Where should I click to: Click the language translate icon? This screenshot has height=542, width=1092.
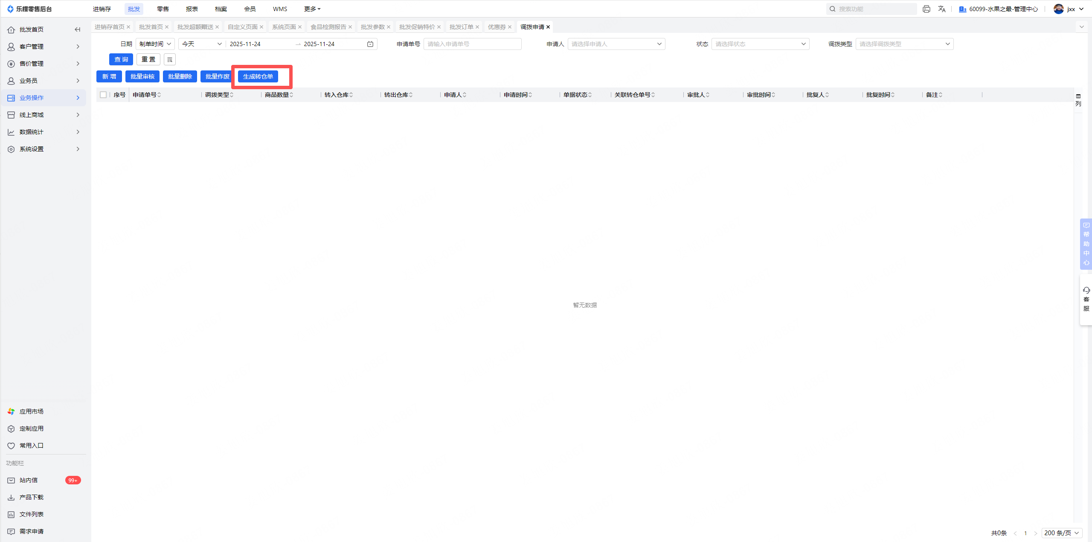point(942,9)
